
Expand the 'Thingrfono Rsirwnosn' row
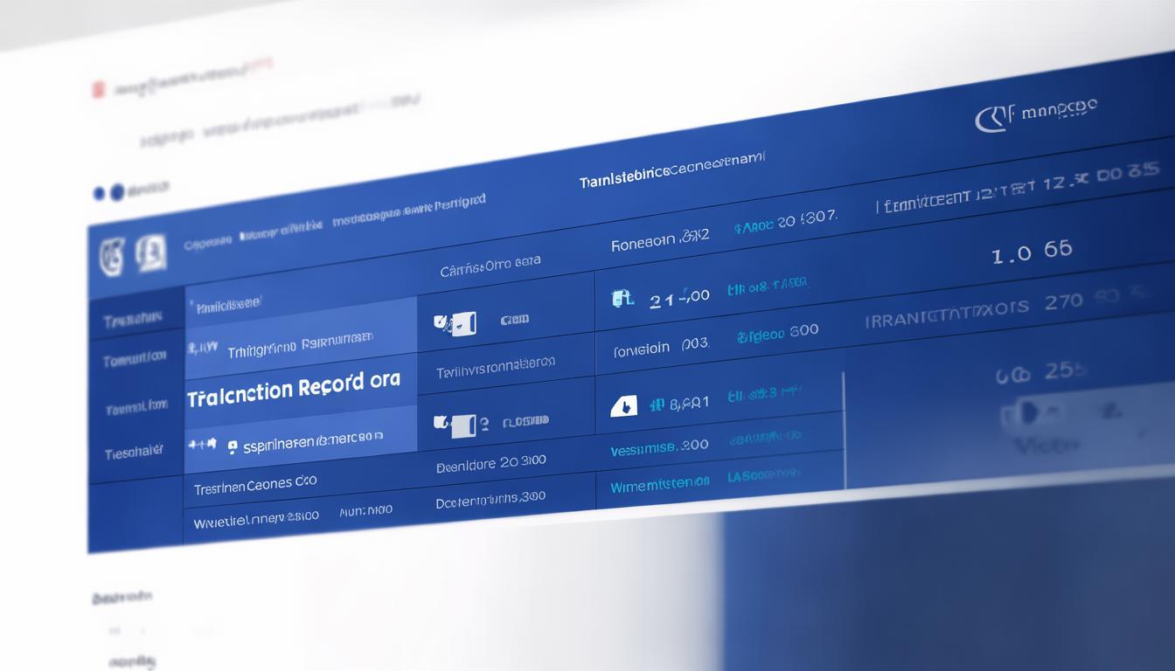pos(299,346)
